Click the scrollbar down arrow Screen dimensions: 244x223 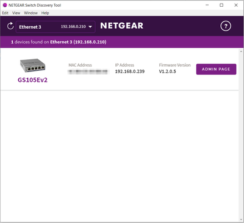click(x=242, y=220)
